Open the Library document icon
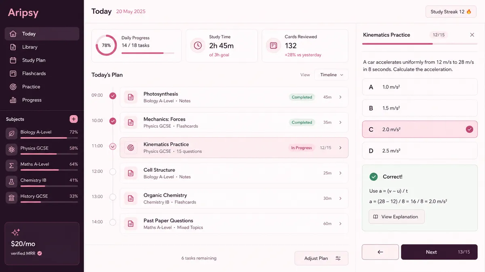The height and width of the screenshot is (272, 485). click(13, 47)
